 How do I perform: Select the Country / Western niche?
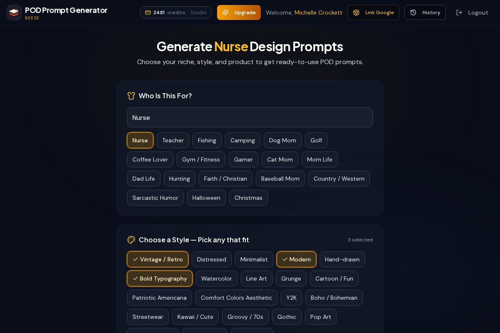(x=339, y=179)
